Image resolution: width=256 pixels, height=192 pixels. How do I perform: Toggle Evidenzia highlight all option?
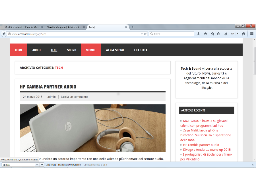pos(51,165)
